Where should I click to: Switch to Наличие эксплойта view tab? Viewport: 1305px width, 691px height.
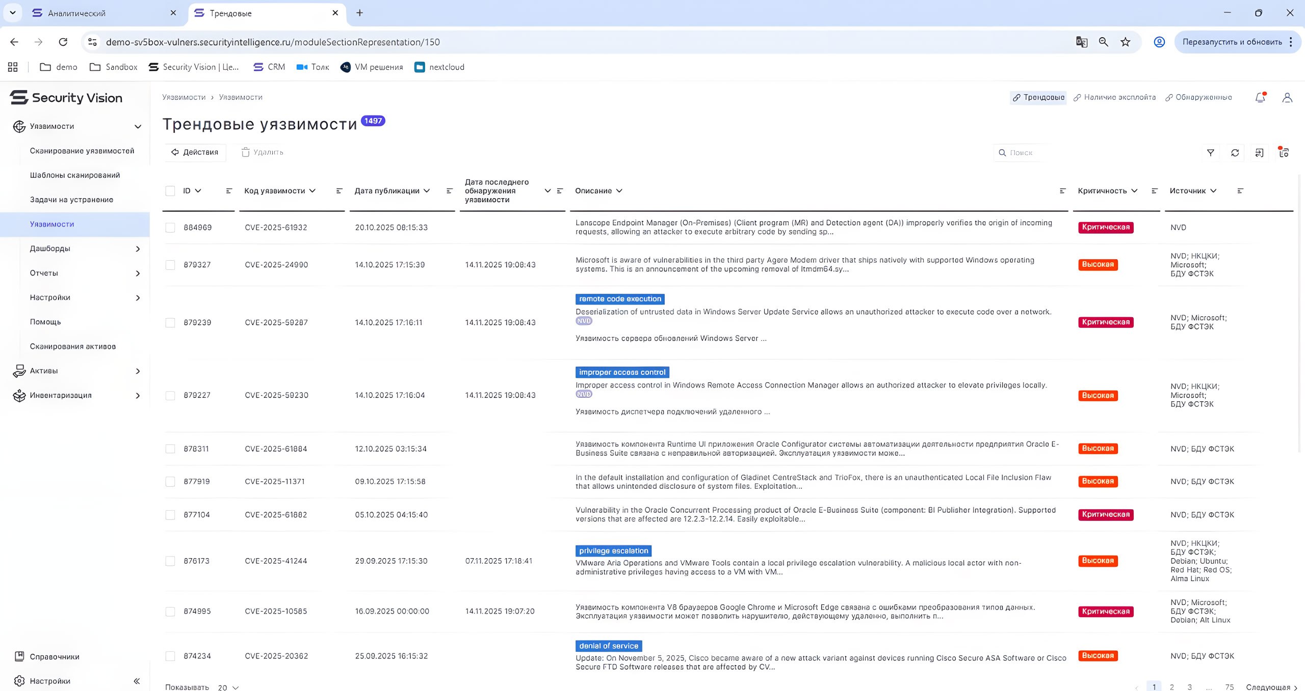[x=1114, y=97]
